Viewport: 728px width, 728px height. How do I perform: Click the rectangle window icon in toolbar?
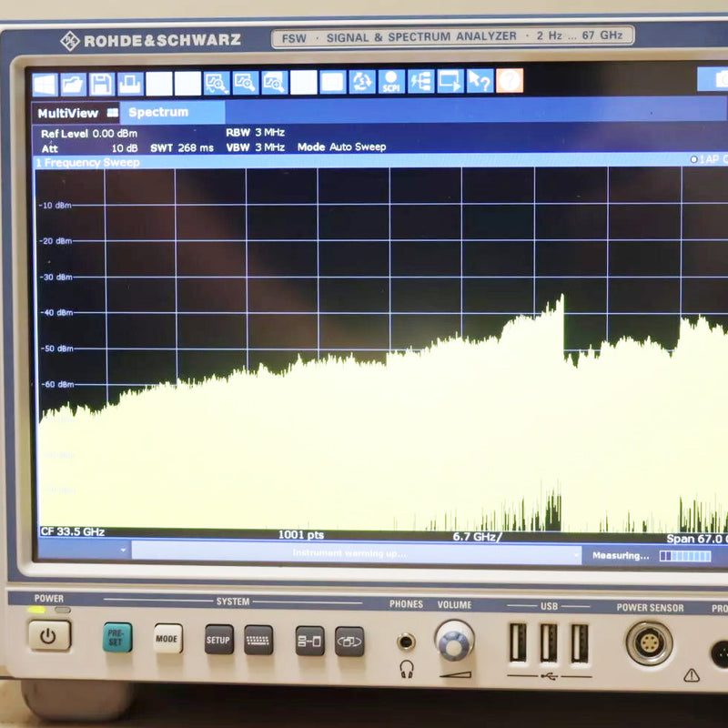[333, 82]
